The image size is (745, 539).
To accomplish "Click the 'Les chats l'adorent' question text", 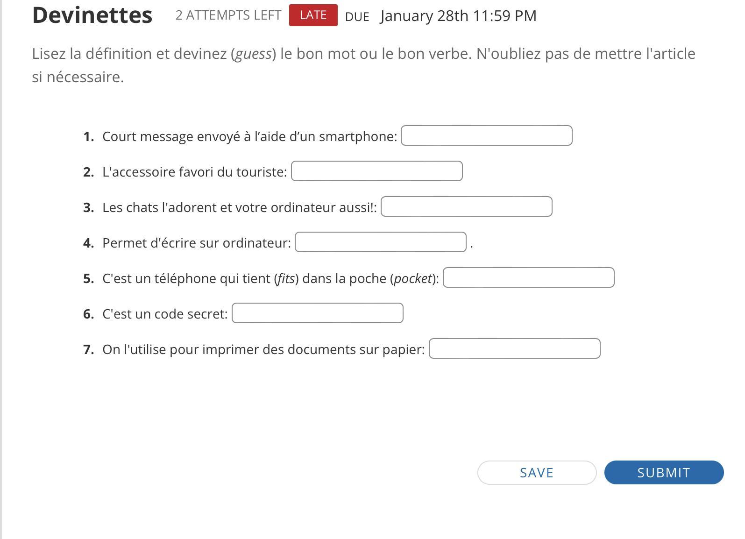I will coord(239,207).
